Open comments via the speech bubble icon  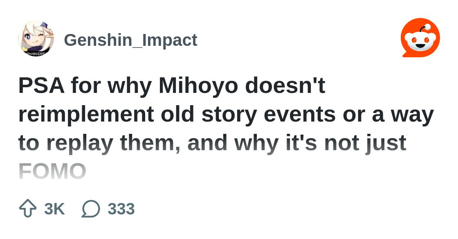pos(90,209)
